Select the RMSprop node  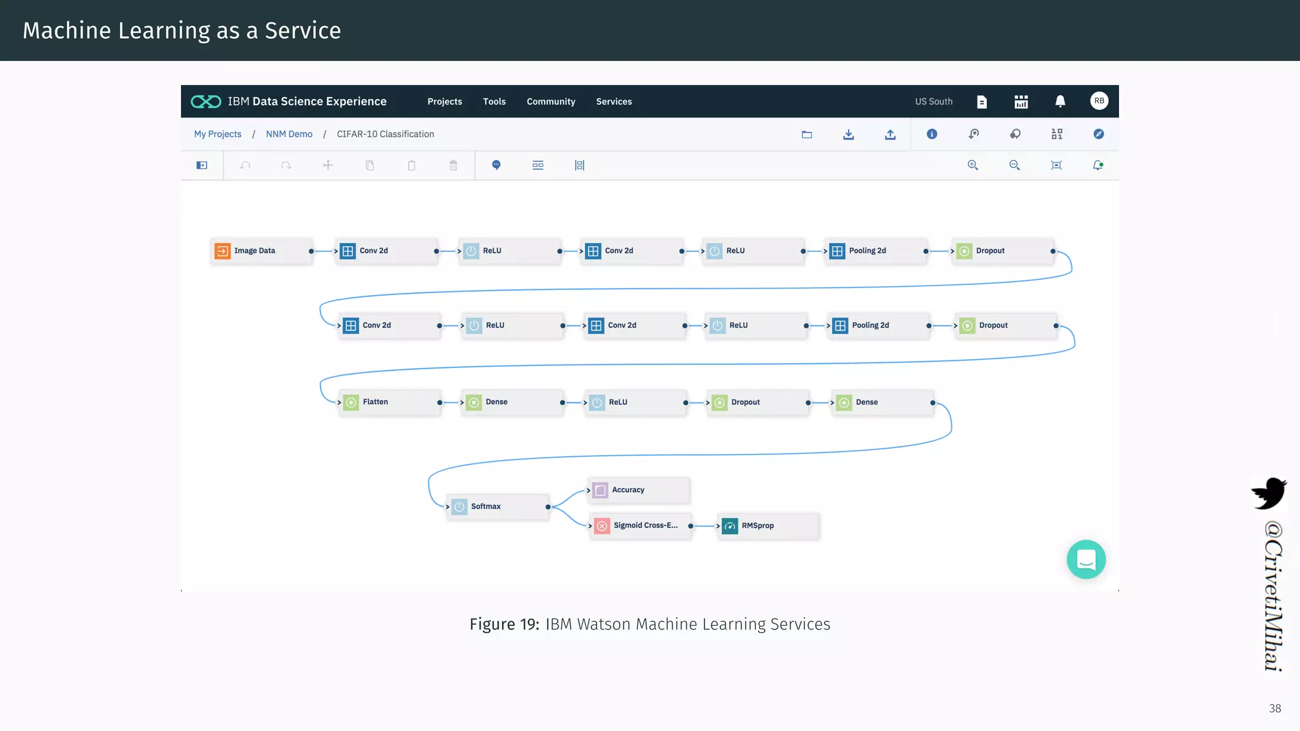(x=769, y=525)
